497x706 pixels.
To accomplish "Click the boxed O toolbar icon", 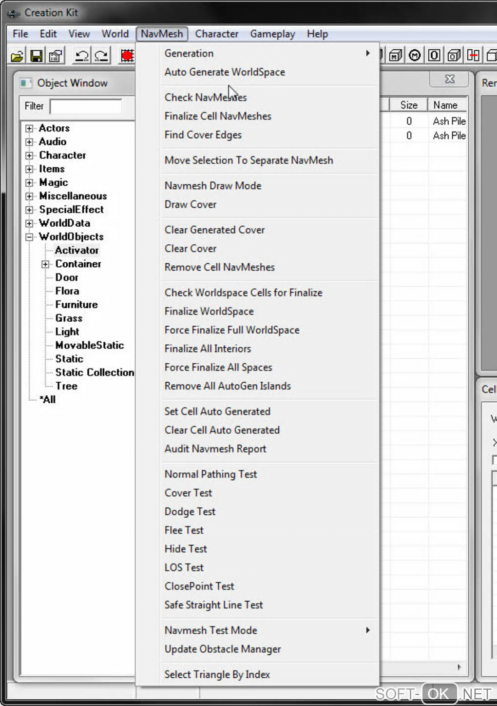I will point(434,56).
